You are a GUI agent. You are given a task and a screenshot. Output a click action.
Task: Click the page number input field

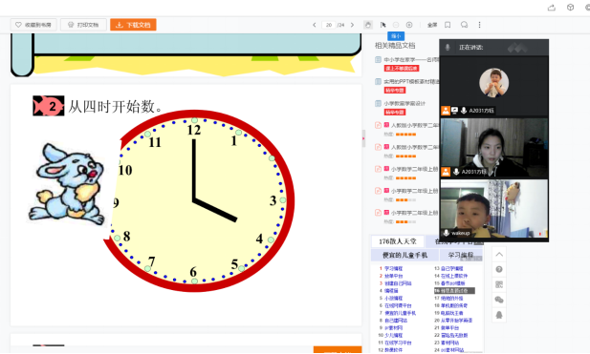329,25
